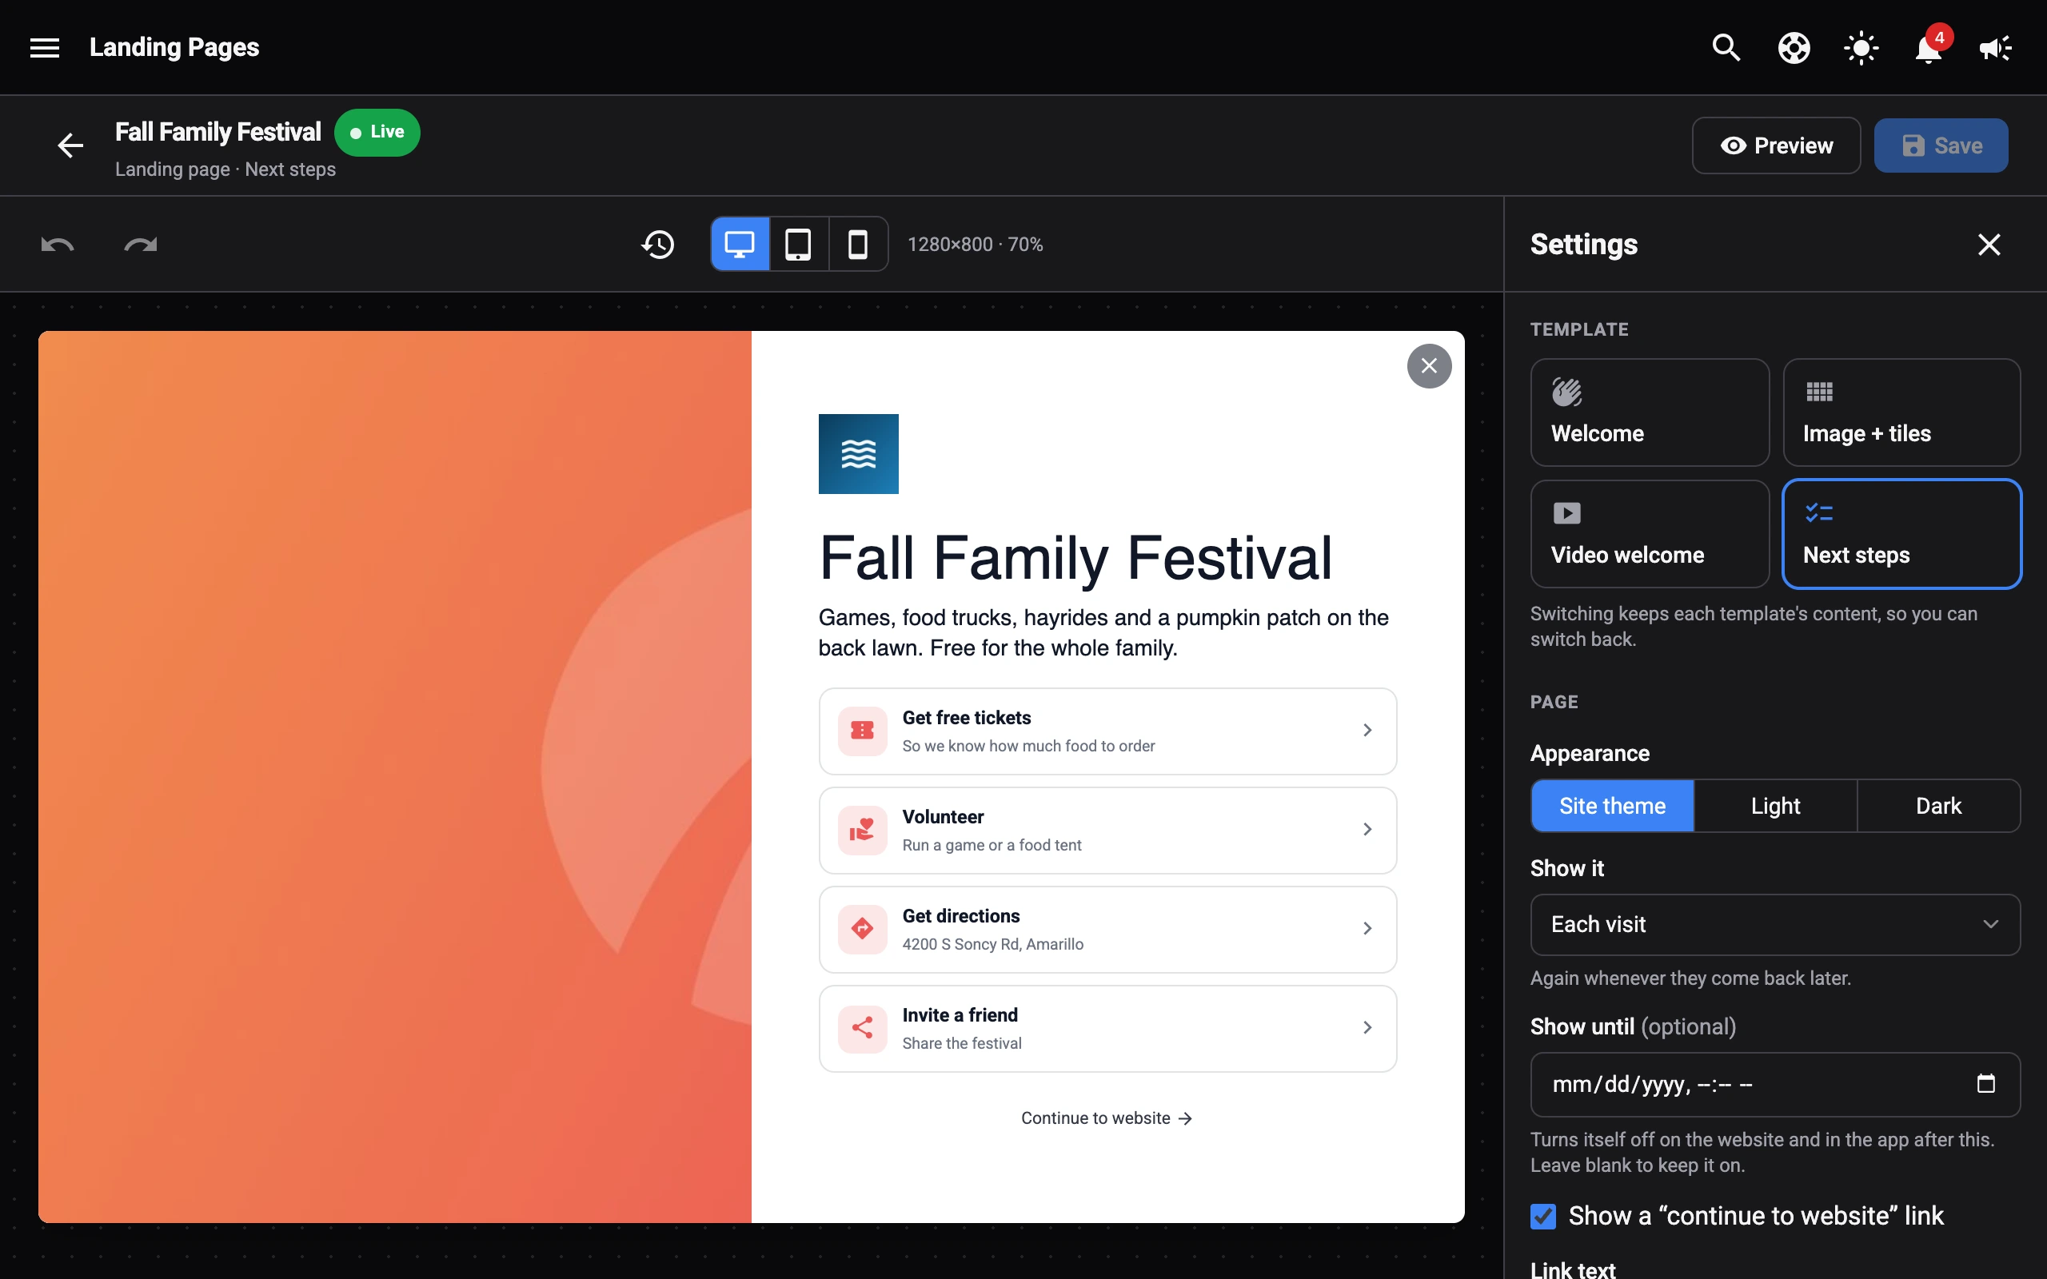Click chevron on Invite a friend row
The width and height of the screenshot is (2047, 1279).
pos(1367,1027)
